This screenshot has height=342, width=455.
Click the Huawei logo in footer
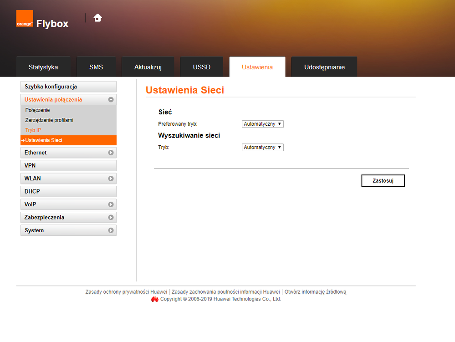pos(155,299)
